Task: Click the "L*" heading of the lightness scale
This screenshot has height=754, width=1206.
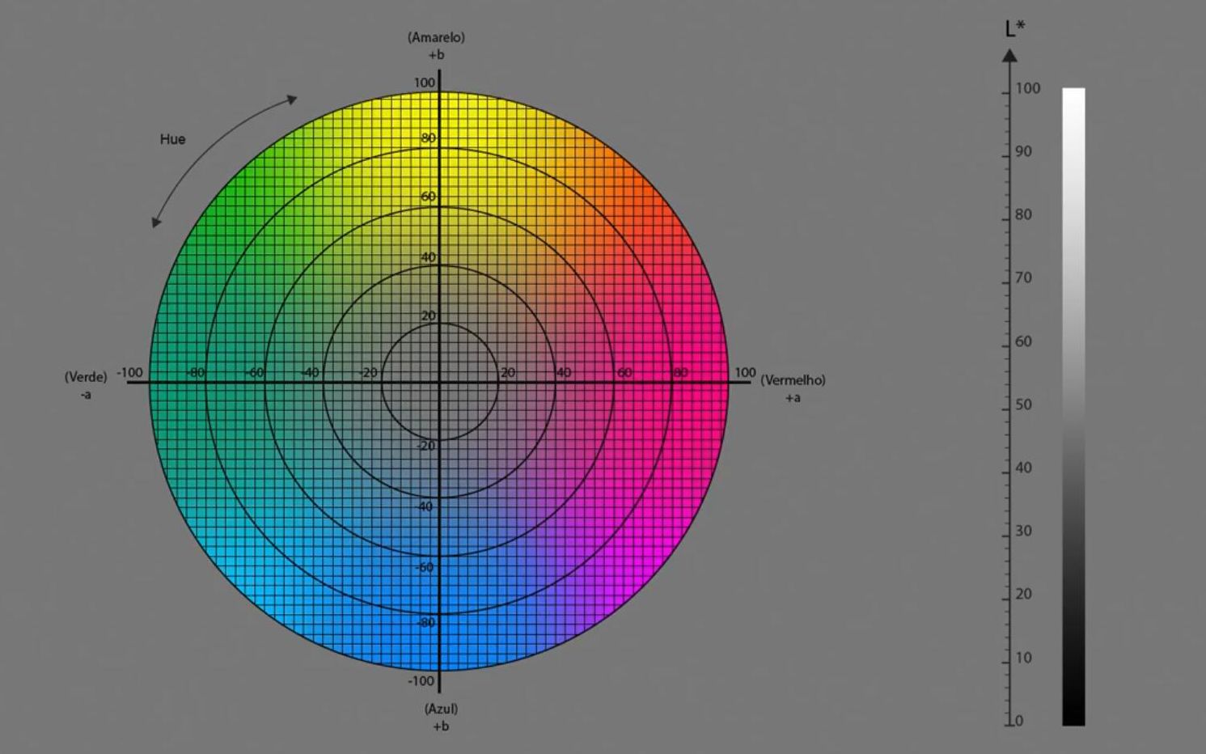Action: click(x=1014, y=28)
